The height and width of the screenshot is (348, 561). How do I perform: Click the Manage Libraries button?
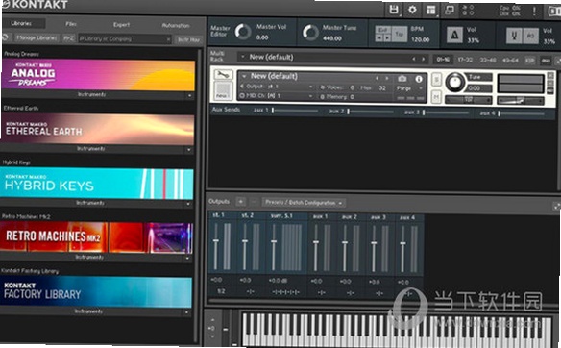coord(37,37)
